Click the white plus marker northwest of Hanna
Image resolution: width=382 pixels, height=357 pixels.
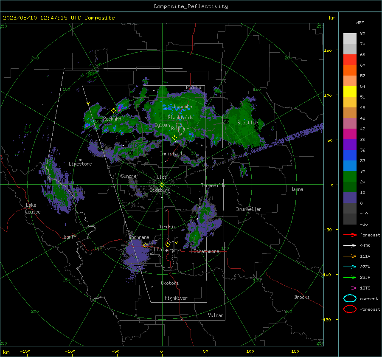[240, 171]
